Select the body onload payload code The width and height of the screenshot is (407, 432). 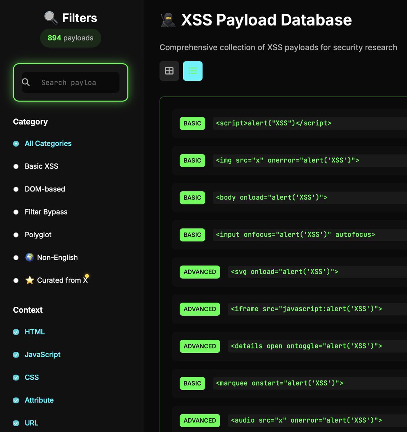coord(272,197)
